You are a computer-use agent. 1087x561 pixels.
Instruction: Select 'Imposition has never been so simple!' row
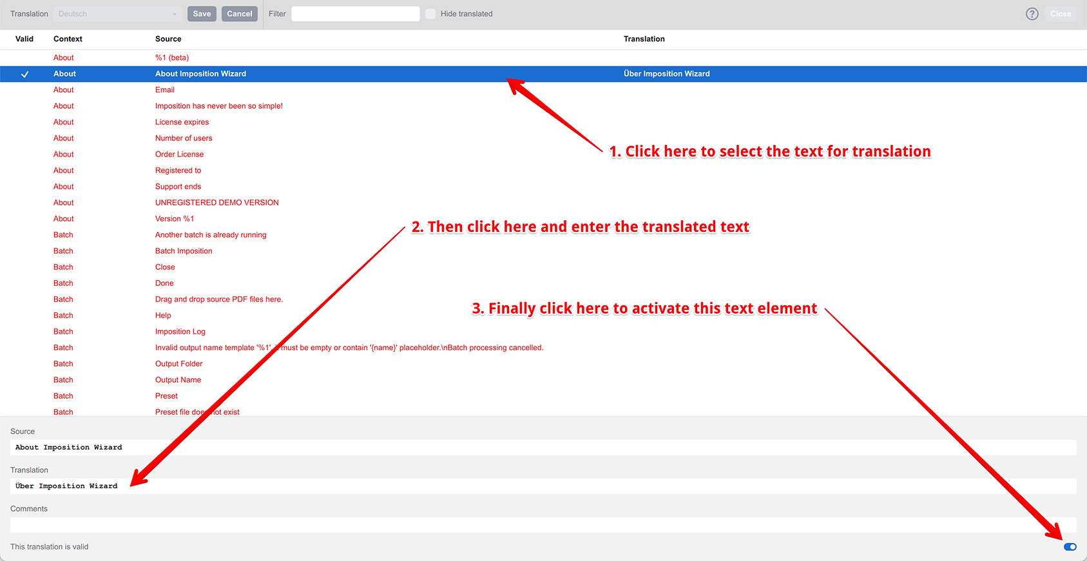point(543,106)
